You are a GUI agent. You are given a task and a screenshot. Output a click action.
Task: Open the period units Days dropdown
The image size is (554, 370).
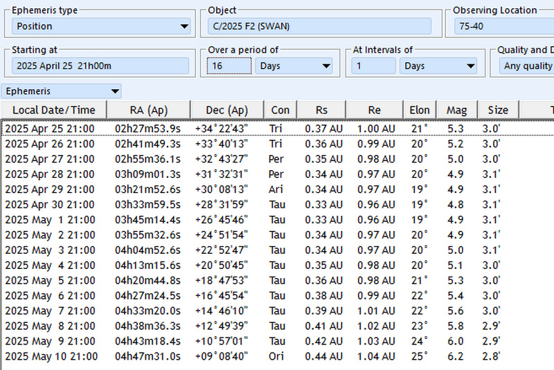tap(294, 66)
